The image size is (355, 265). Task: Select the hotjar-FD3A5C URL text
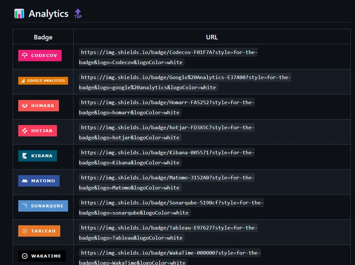pyautogui.click(x=167, y=132)
